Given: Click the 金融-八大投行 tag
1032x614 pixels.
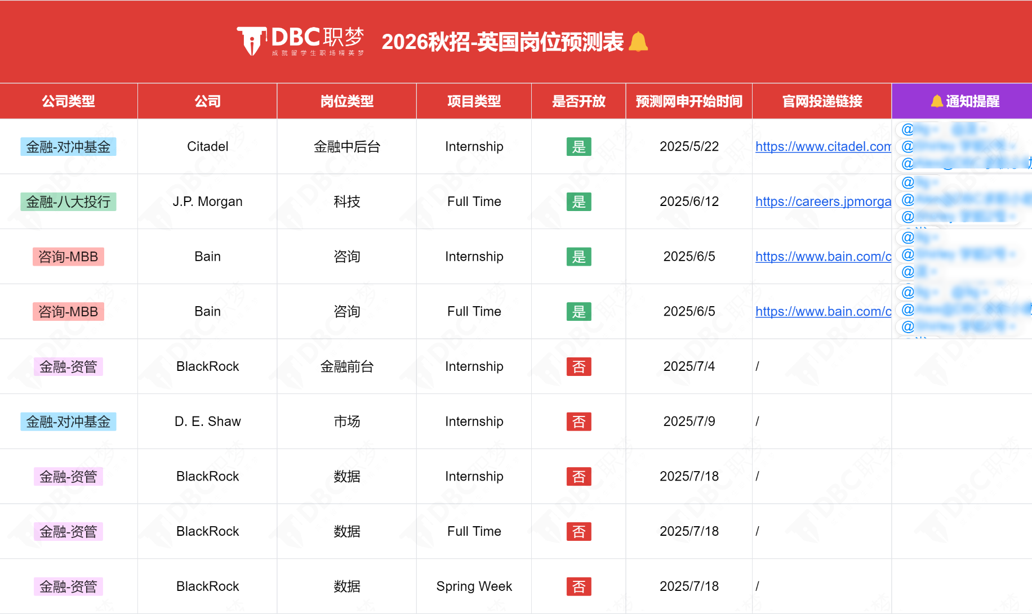Looking at the screenshot, I should [x=68, y=202].
